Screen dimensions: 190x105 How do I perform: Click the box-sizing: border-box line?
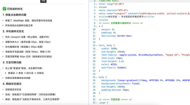(116, 36)
